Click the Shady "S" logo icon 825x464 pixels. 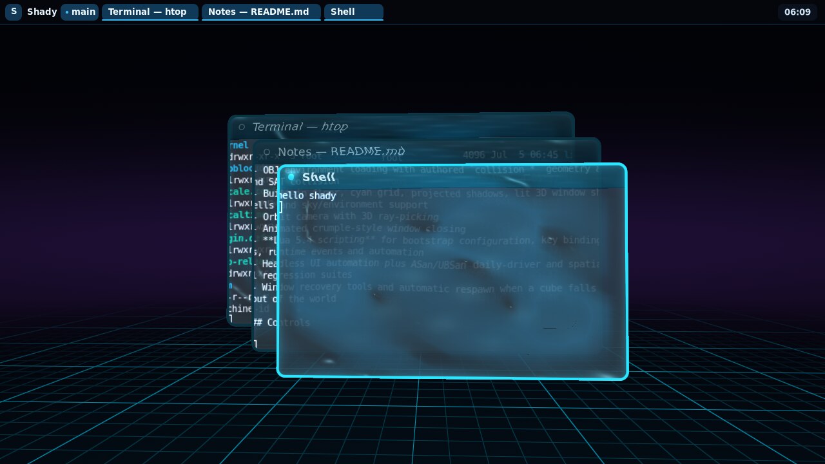(14, 12)
